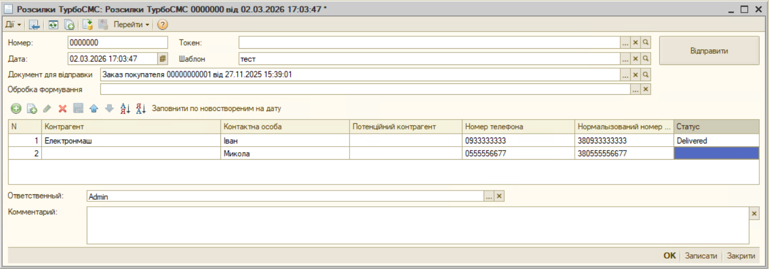Clear the Токен field with its X button

pyautogui.click(x=635, y=43)
